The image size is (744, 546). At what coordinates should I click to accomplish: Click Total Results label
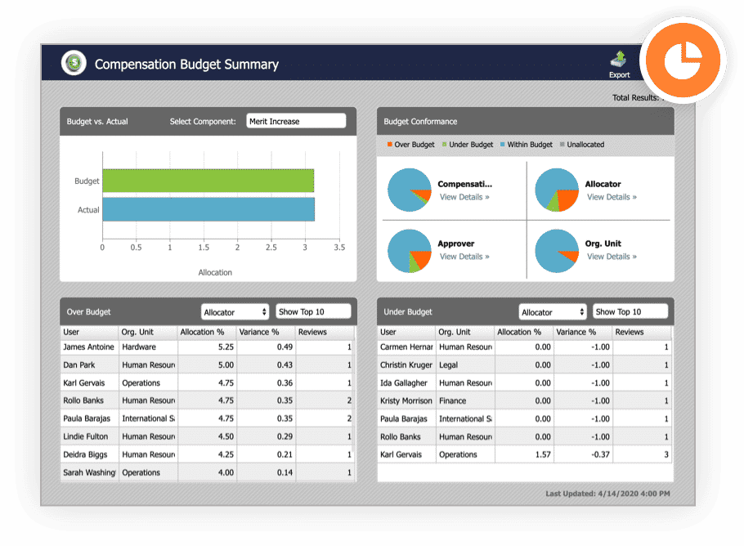click(x=636, y=98)
